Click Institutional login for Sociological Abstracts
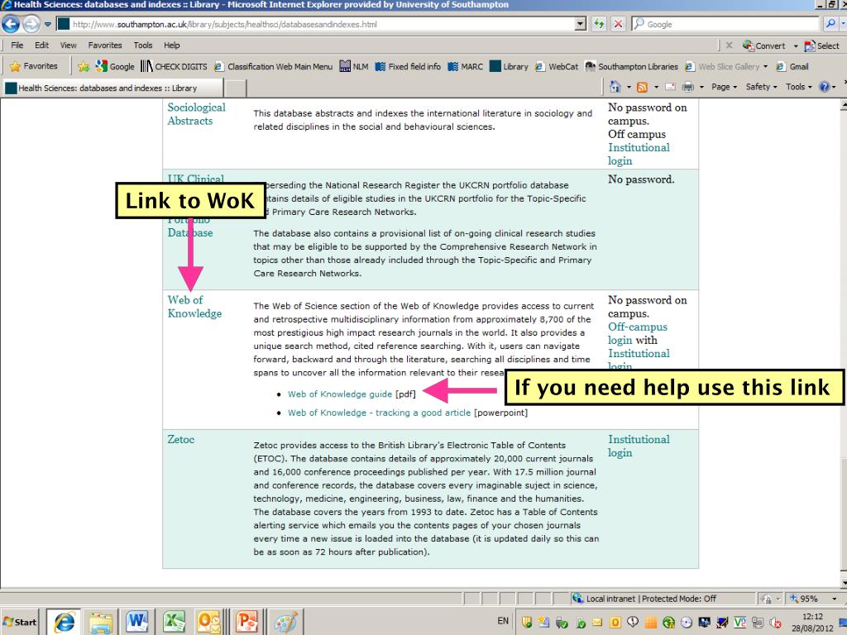The width and height of the screenshot is (847, 635). (639, 154)
